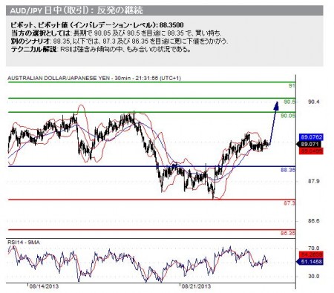Click the red 86.35 support label
334x293 pixels.
[288, 233]
